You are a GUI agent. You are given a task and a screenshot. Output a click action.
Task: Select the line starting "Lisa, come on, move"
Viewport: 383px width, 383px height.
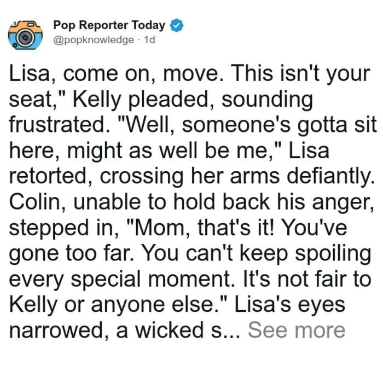click(x=189, y=74)
